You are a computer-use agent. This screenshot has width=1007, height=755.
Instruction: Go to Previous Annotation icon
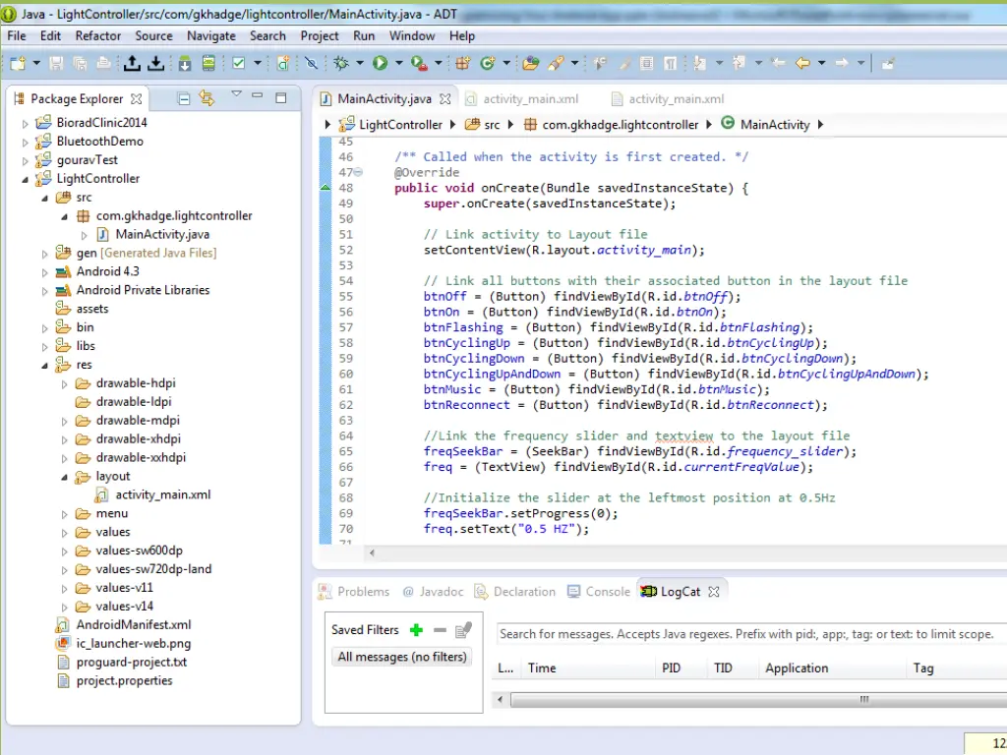pos(739,63)
